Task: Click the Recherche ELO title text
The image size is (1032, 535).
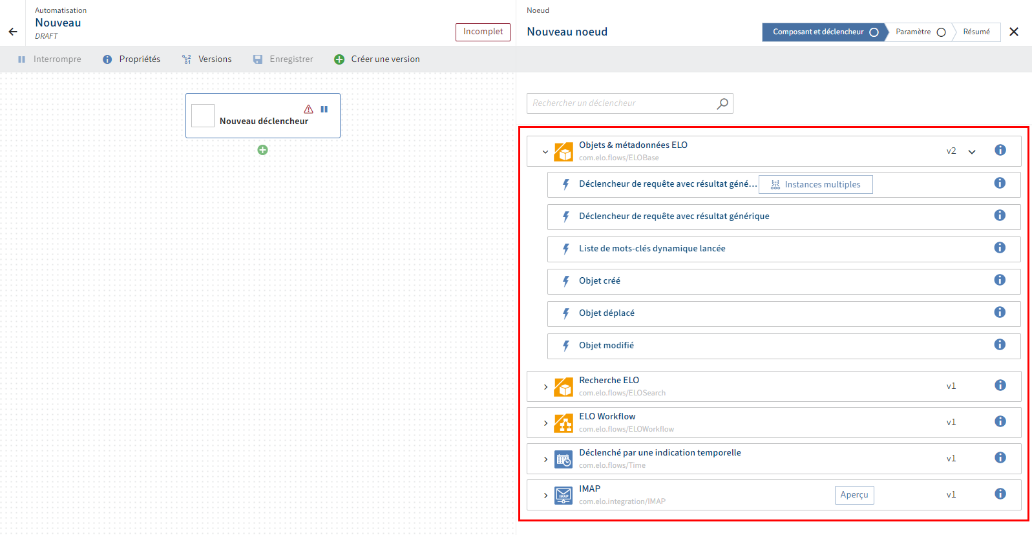Action: (609, 381)
